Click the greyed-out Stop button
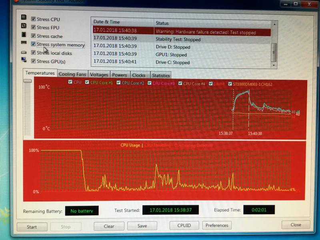The image size is (320, 240). [66, 227]
